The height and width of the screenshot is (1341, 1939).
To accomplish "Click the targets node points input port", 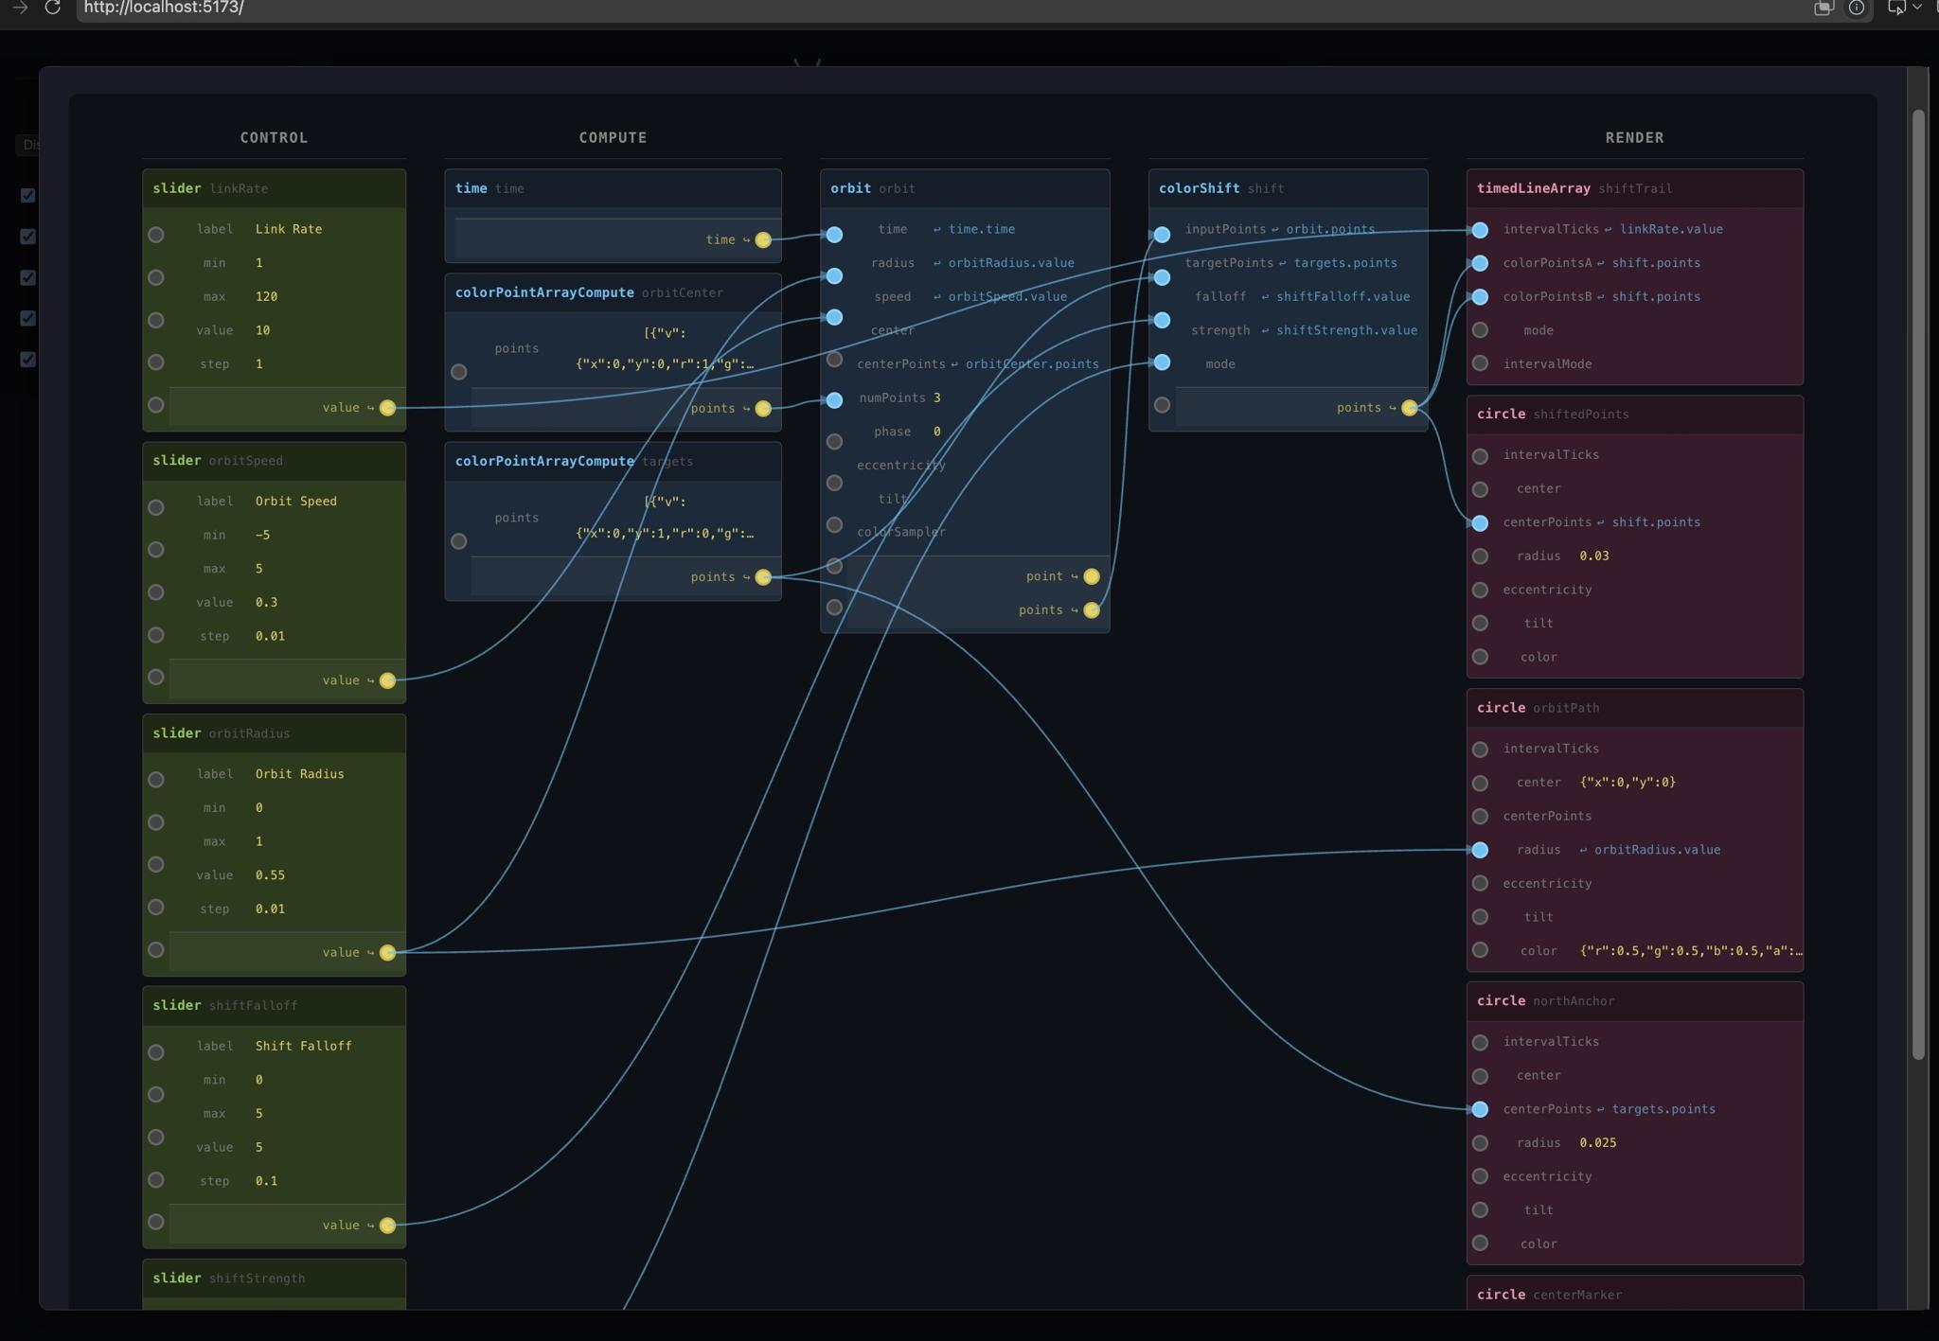I will (458, 541).
